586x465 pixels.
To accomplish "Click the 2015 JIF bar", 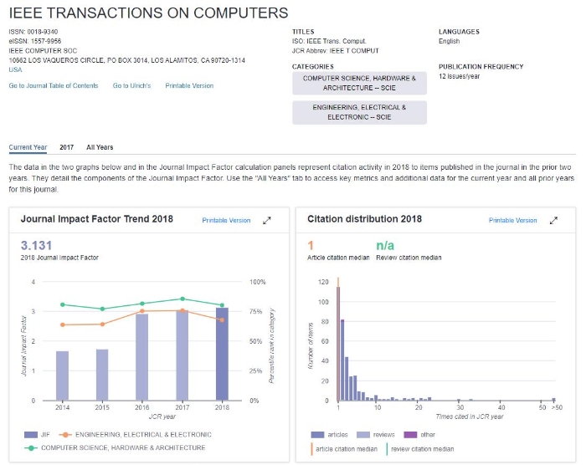I will click(102, 375).
